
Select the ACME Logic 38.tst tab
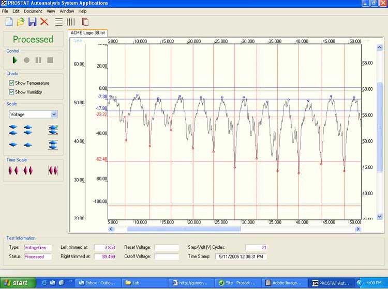(87, 33)
